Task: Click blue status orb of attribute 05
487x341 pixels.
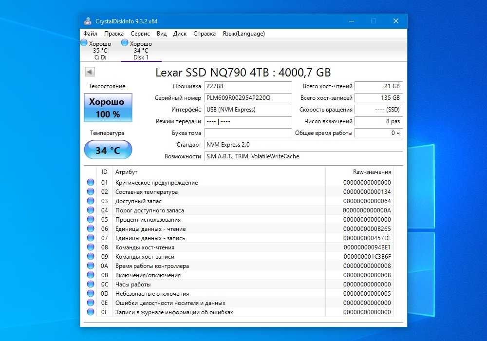Action: click(91, 220)
